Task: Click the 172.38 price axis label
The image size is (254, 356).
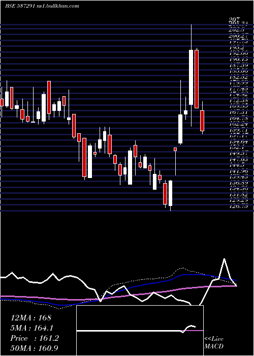Action: pyautogui.click(x=238, y=101)
